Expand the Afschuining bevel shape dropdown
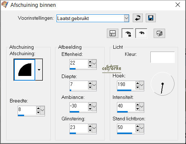 point(39,70)
